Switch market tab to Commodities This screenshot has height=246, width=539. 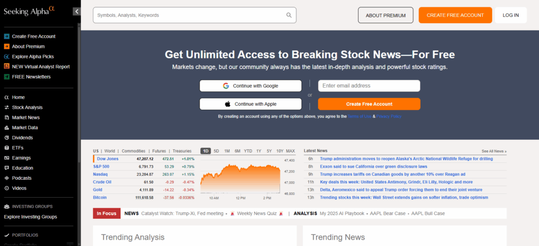133,151
